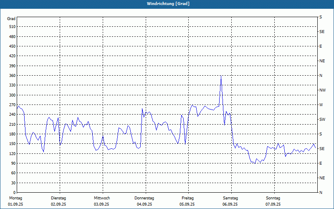The height and width of the screenshot is (209, 334).
Task: Click the NW compass label on the right axis
Action: [x=322, y=90]
